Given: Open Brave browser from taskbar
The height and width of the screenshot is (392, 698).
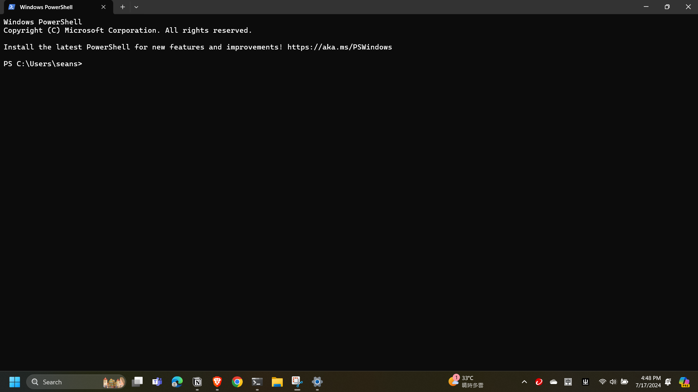Looking at the screenshot, I should tap(217, 382).
